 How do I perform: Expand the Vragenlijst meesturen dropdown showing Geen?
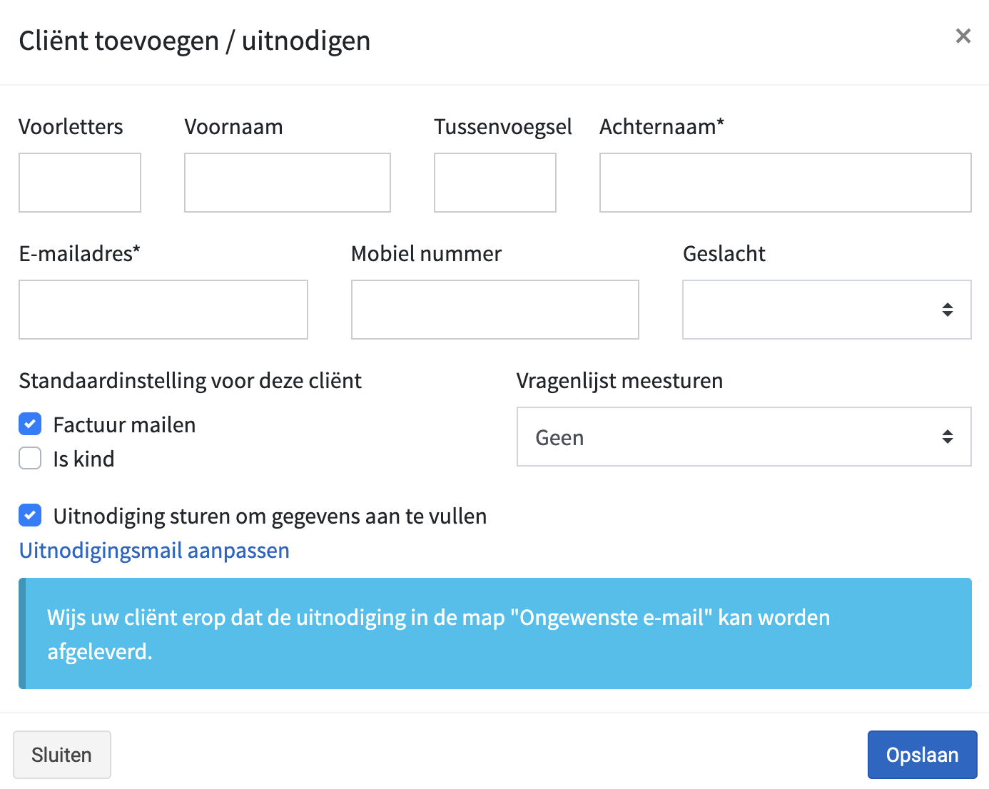[744, 437]
